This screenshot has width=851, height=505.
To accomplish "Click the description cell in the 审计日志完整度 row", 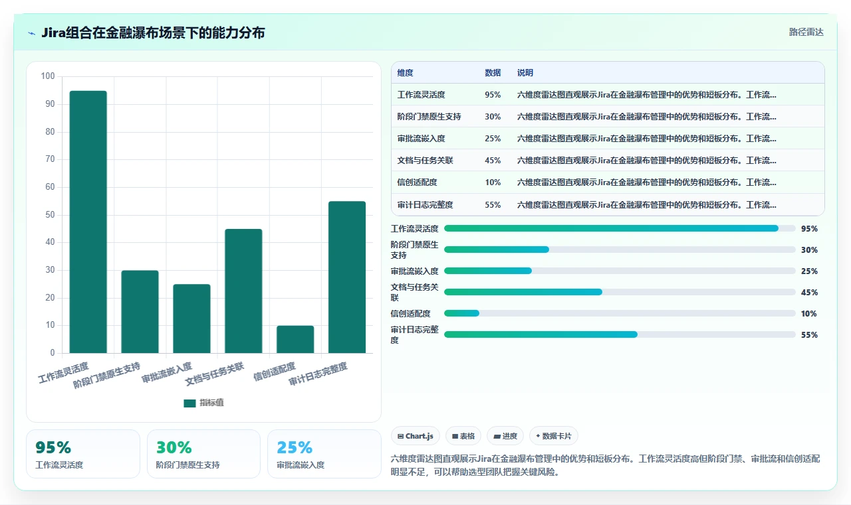I will pos(668,205).
